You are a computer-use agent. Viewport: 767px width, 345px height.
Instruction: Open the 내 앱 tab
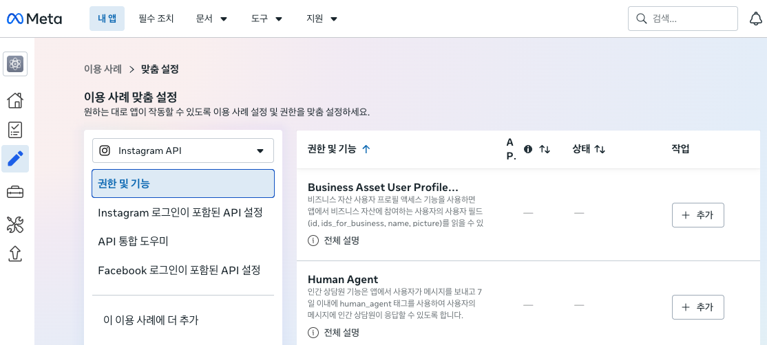click(x=107, y=19)
